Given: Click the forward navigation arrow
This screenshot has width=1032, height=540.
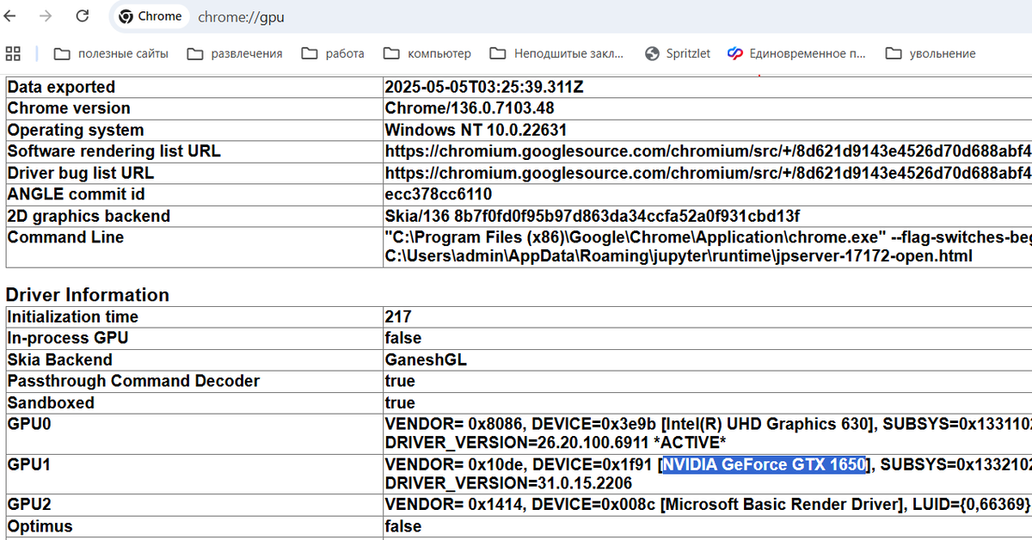Looking at the screenshot, I should click(46, 16).
